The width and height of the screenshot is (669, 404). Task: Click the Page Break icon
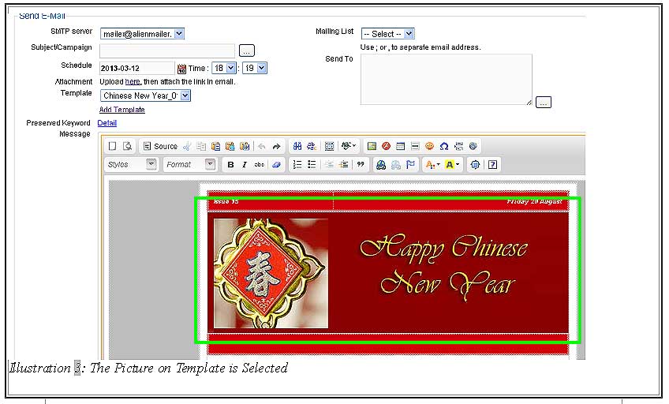pyautogui.click(x=458, y=146)
